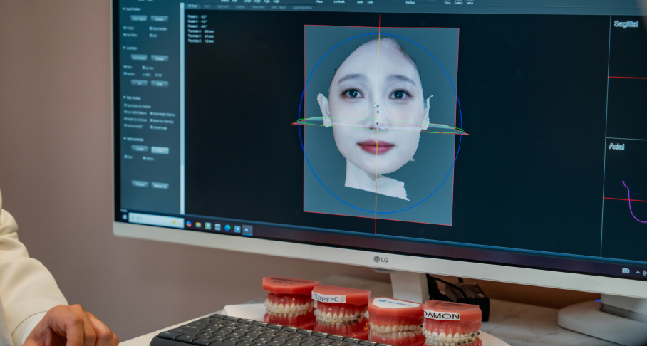Enable the Cross Section option
This screenshot has height=346, width=647.
point(158,28)
